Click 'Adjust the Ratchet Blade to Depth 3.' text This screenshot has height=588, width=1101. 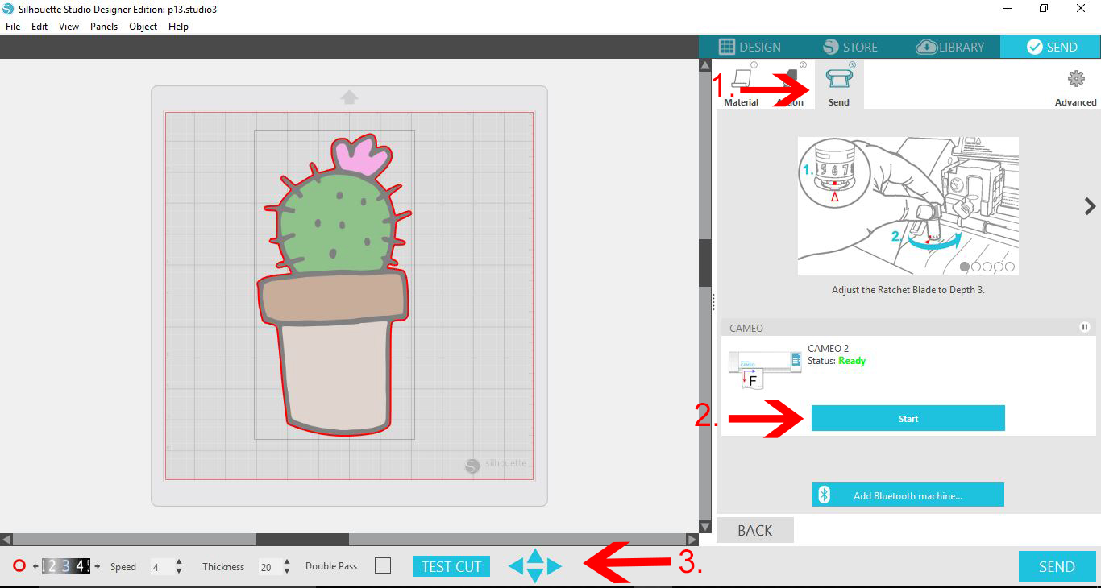[908, 290]
